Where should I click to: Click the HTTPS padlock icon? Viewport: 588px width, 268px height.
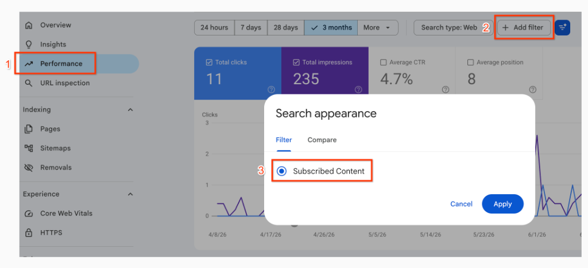point(29,233)
